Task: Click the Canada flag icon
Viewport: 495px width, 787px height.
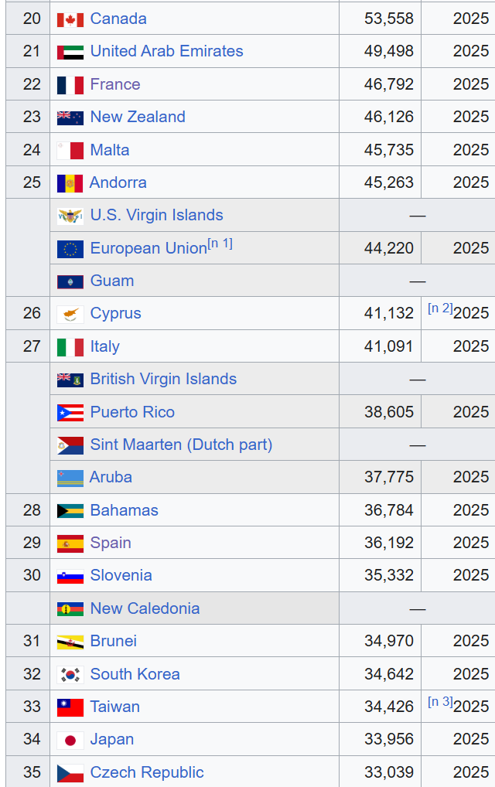Action: click(x=70, y=19)
